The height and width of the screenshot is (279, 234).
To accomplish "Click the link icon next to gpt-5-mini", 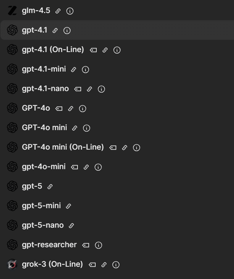I will point(68,206).
